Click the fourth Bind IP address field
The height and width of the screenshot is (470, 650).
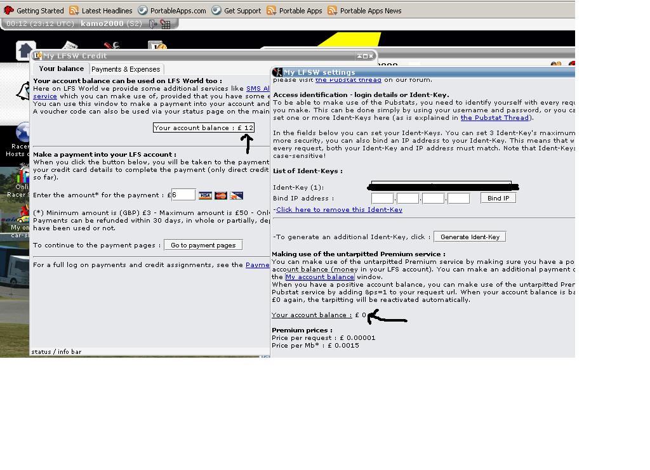(x=459, y=199)
